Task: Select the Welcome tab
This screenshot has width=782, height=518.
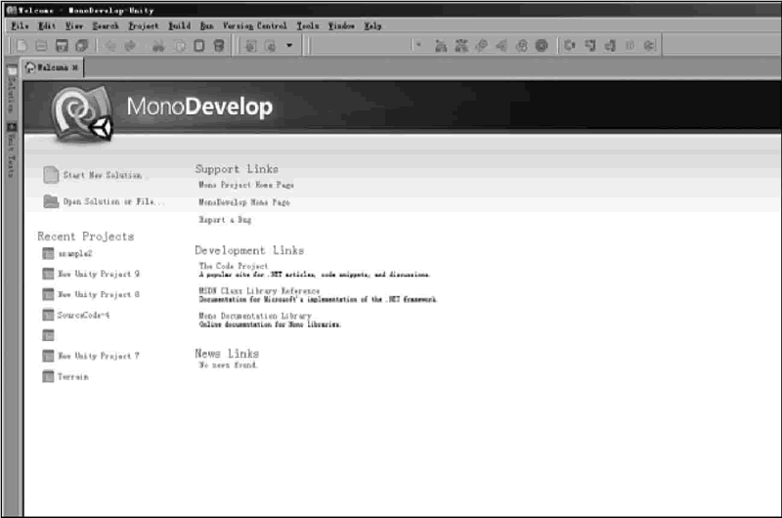Action: pyautogui.click(x=53, y=67)
